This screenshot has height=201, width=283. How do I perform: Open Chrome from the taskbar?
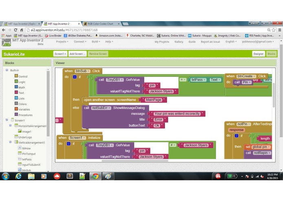[x=95, y=176]
